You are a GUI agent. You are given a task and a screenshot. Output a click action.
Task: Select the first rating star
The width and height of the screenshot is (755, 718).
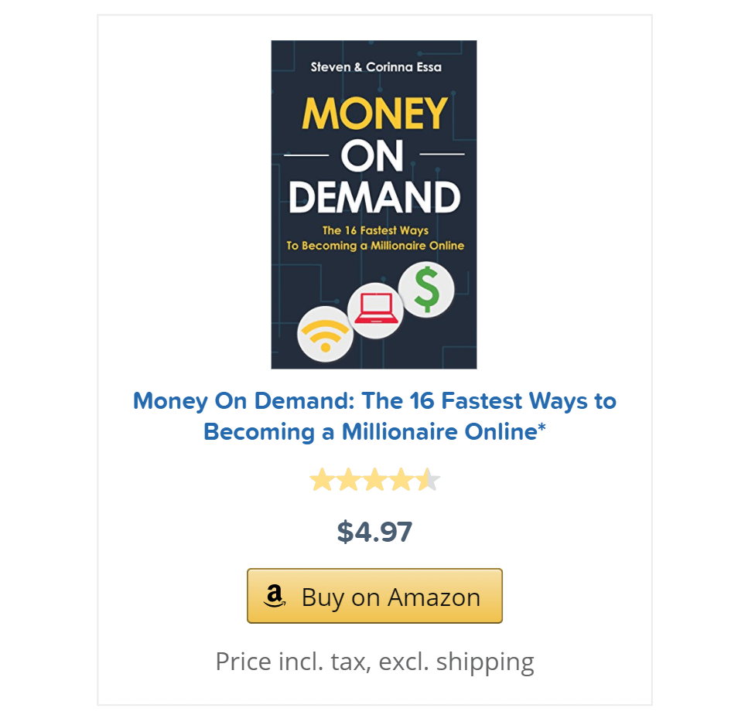322,479
